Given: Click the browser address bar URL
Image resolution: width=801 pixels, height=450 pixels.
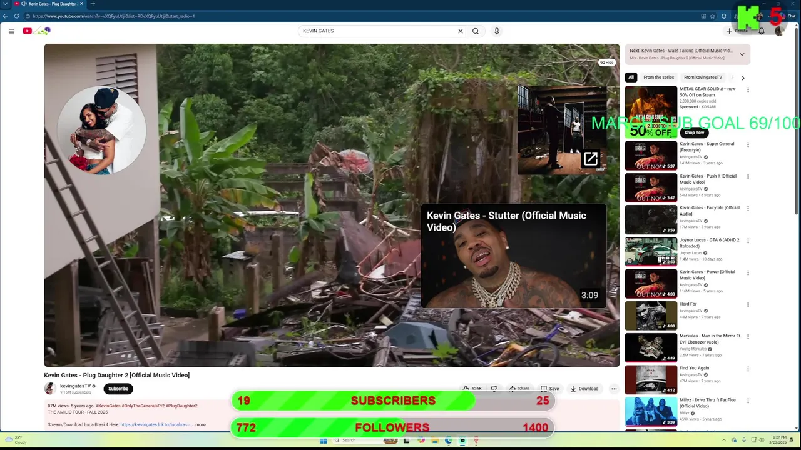Looking at the screenshot, I should click(x=113, y=16).
